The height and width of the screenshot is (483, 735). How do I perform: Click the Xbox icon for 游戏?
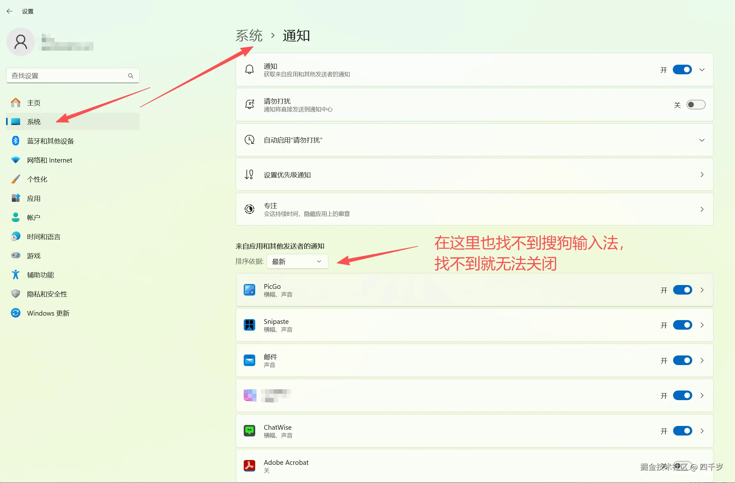coord(15,255)
